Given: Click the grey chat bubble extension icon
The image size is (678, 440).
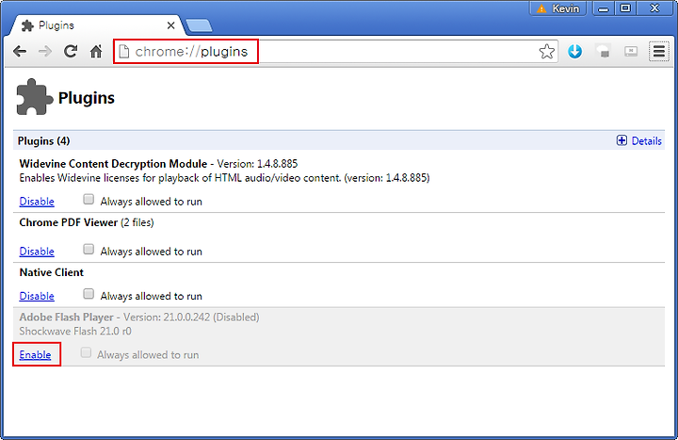Looking at the screenshot, I should [603, 52].
